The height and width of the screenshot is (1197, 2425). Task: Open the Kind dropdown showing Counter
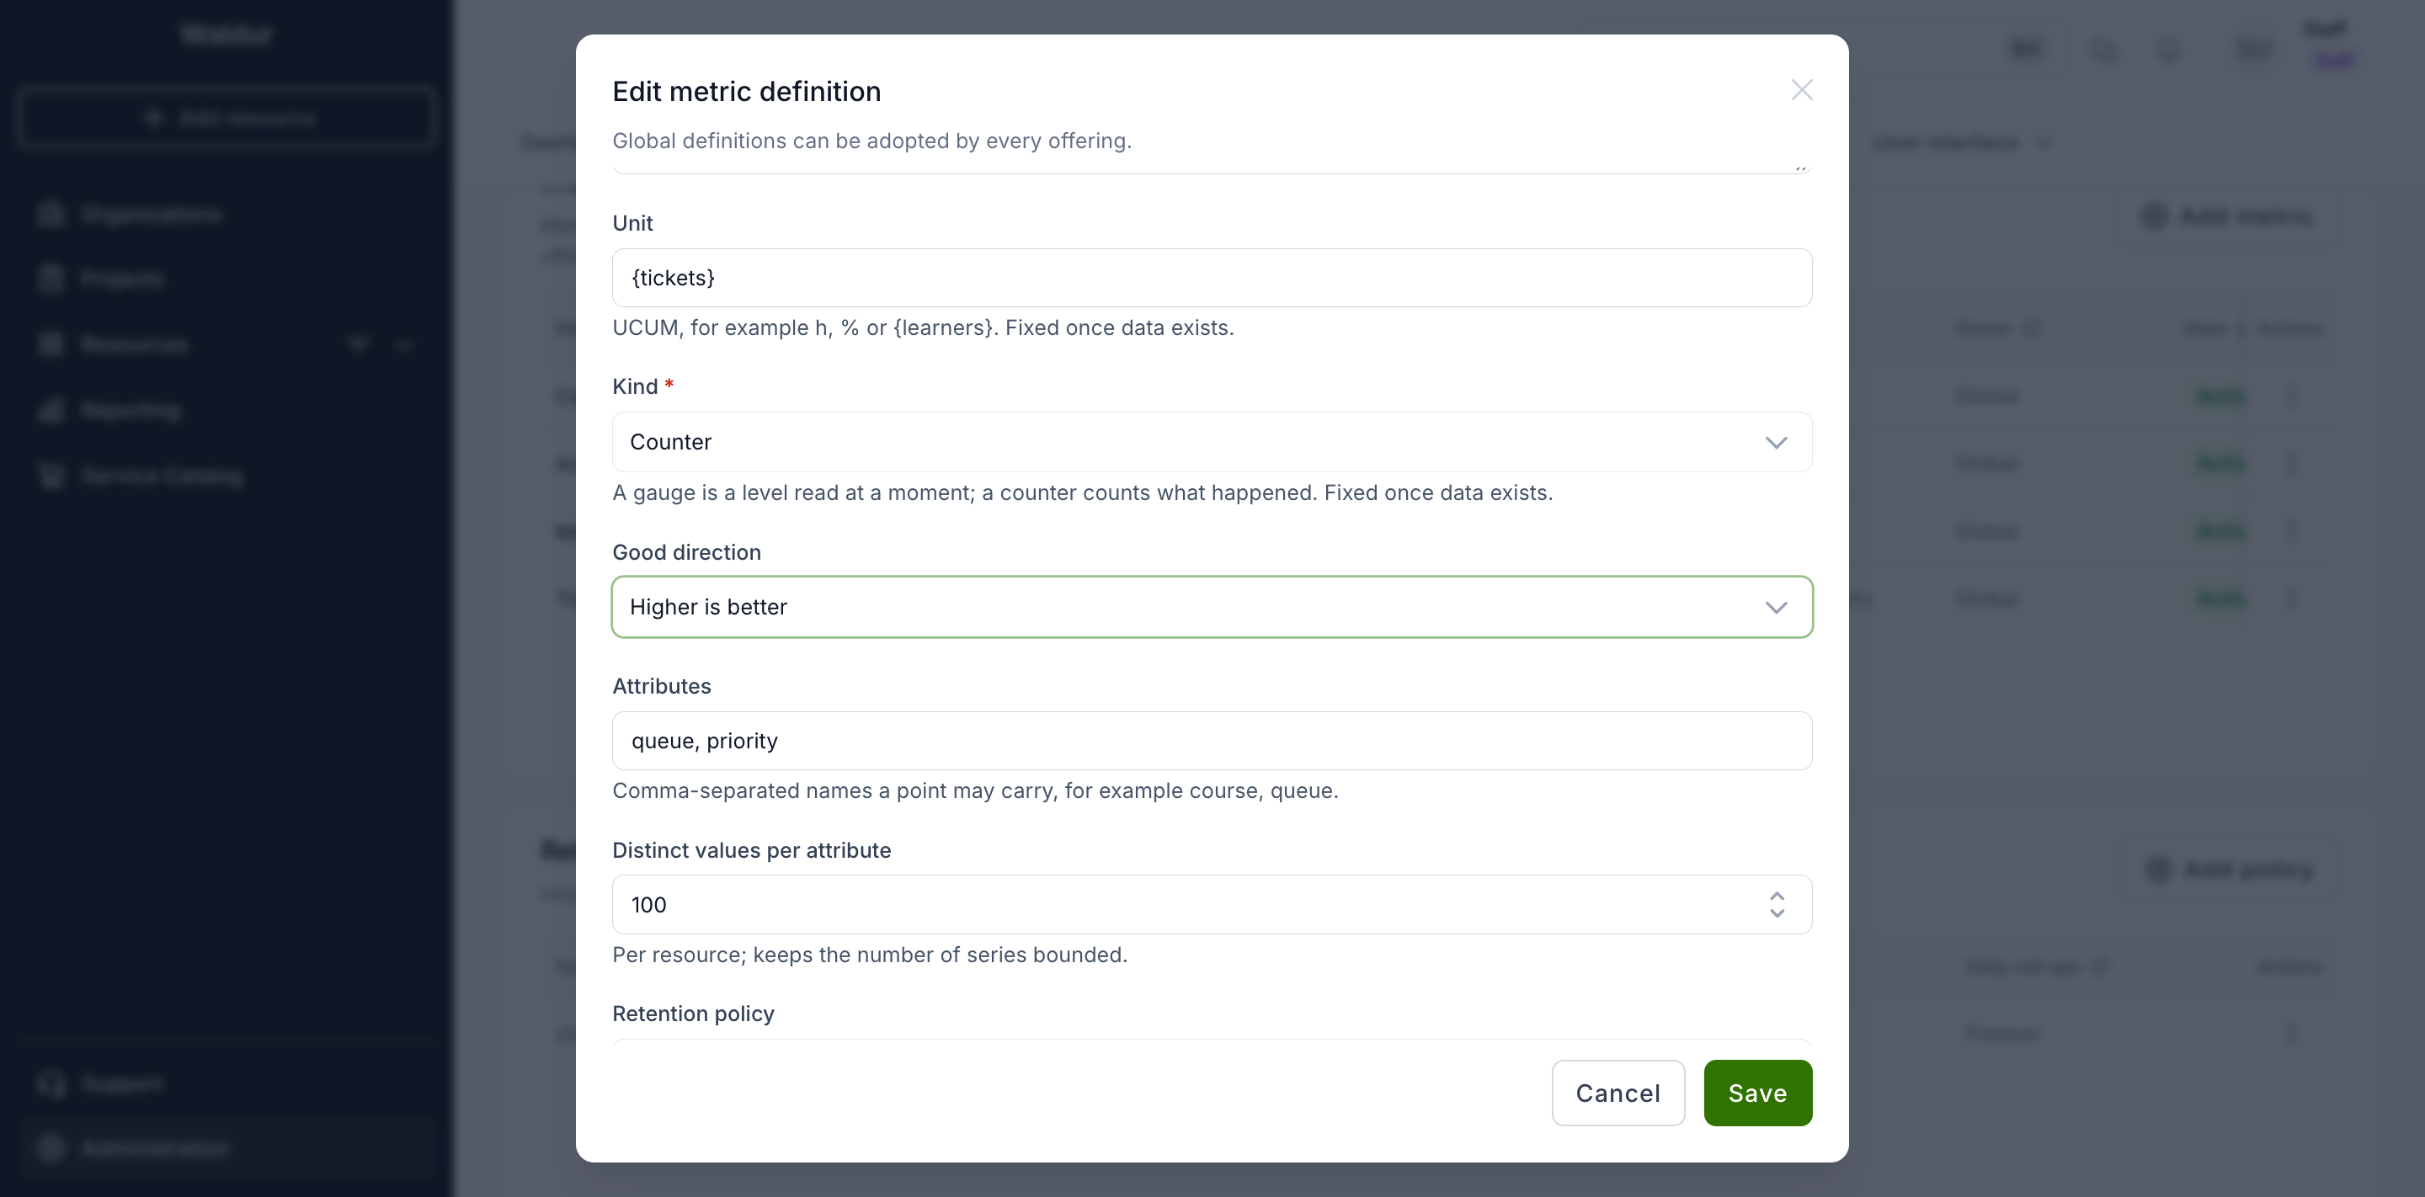point(1212,442)
